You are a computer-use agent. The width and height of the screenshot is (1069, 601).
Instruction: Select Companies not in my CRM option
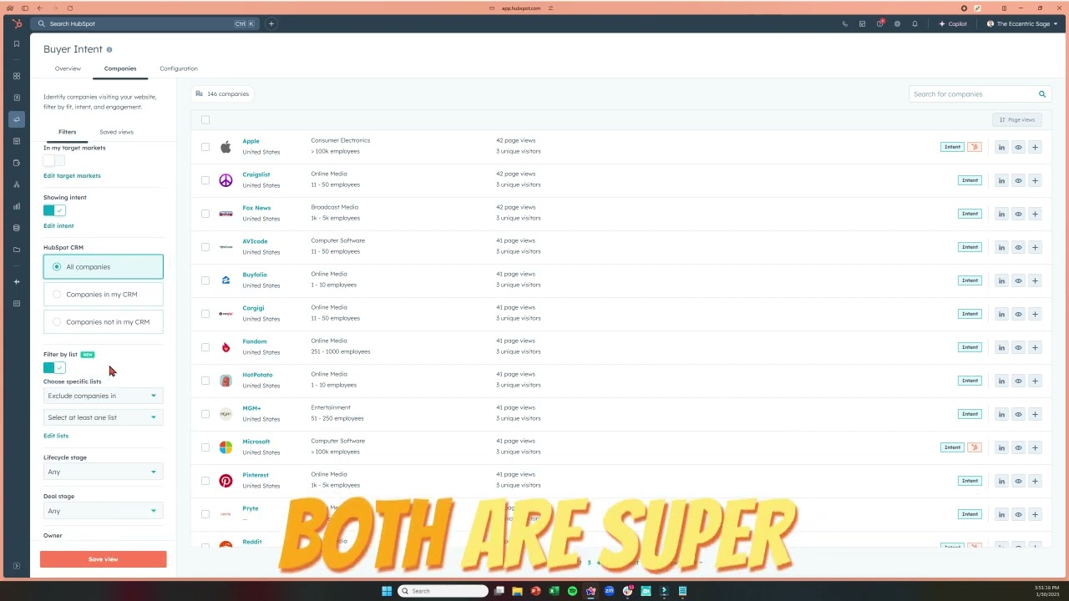point(104,322)
